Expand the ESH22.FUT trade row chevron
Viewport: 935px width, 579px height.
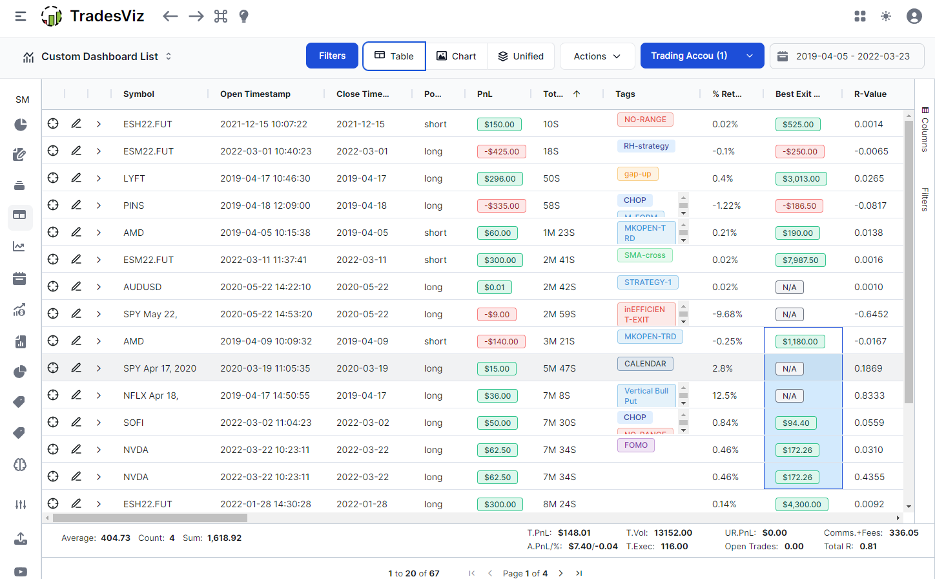pyautogui.click(x=98, y=123)
